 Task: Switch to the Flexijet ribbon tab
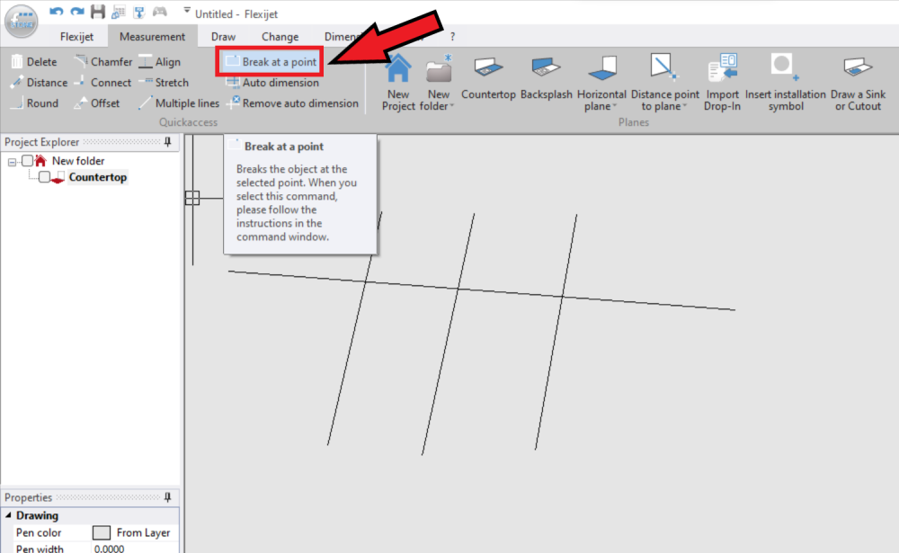tap(76, 37)
